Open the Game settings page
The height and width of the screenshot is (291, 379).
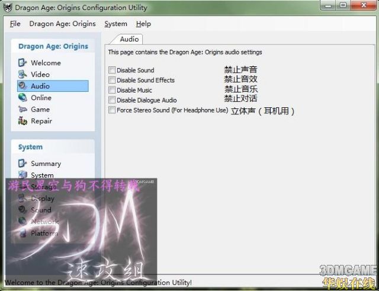coord(40,109)
